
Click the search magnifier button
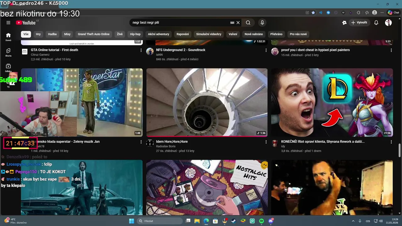248,23
